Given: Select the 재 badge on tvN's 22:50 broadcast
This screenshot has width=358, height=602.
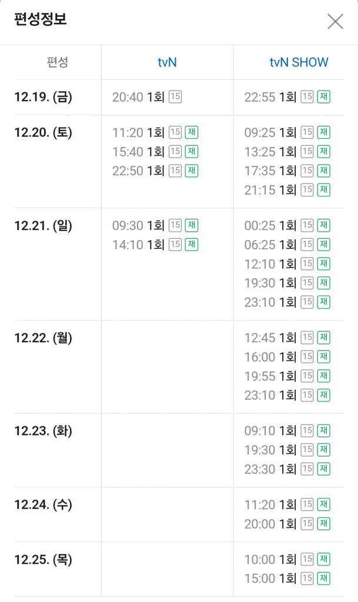Looking at the screenshot, I should coord(190,170).
